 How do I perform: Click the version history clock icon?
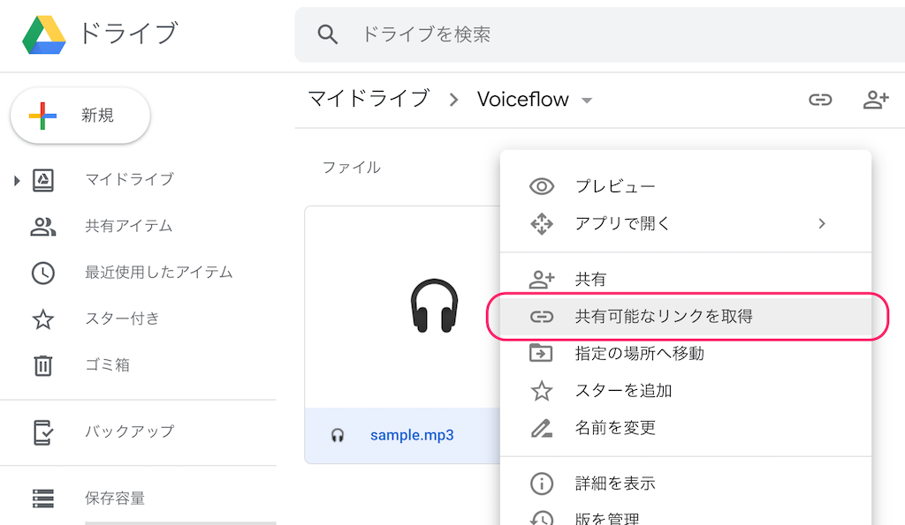(x=542, y=518)
